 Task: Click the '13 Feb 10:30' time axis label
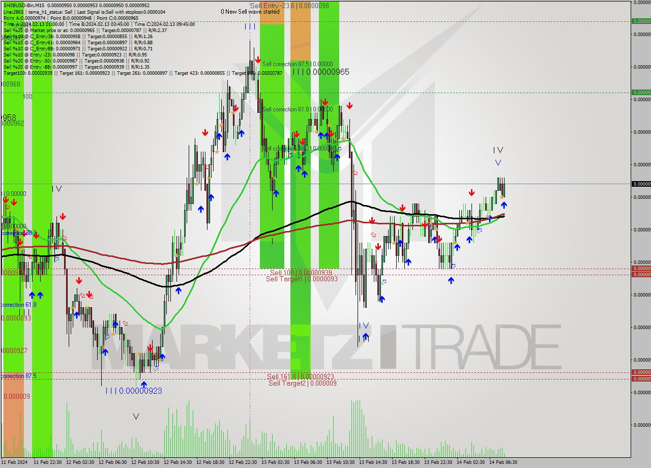[341, 462]
